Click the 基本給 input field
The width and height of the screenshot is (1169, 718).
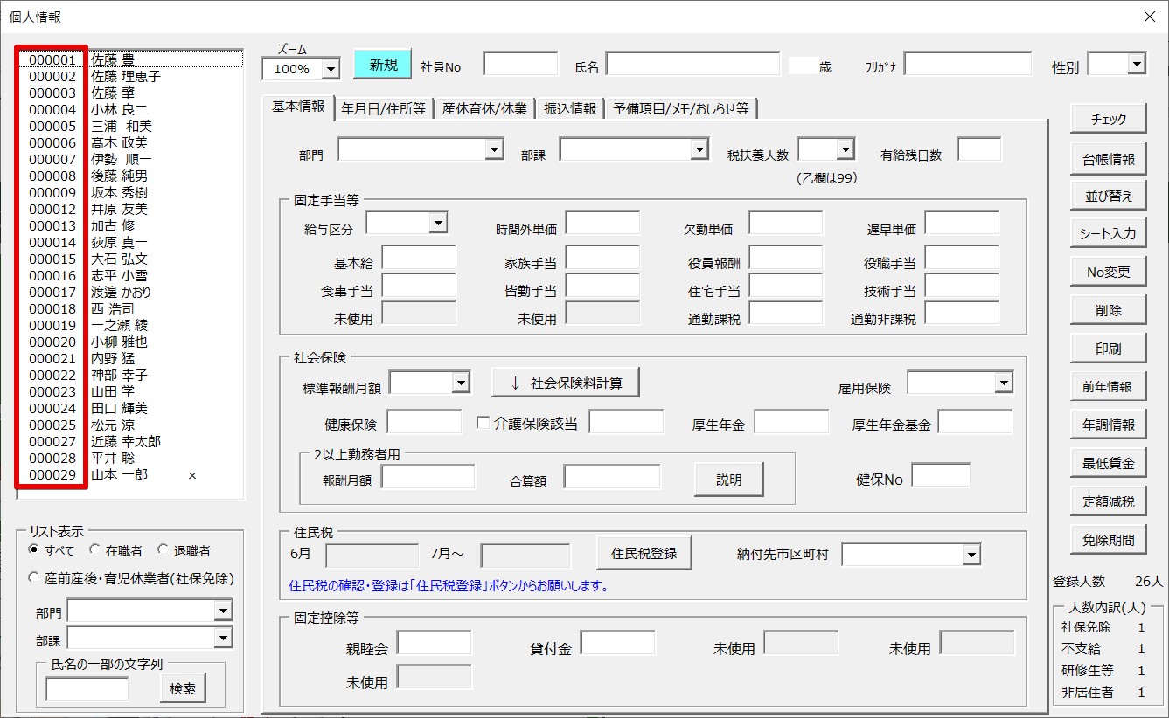tap(419, 259)
